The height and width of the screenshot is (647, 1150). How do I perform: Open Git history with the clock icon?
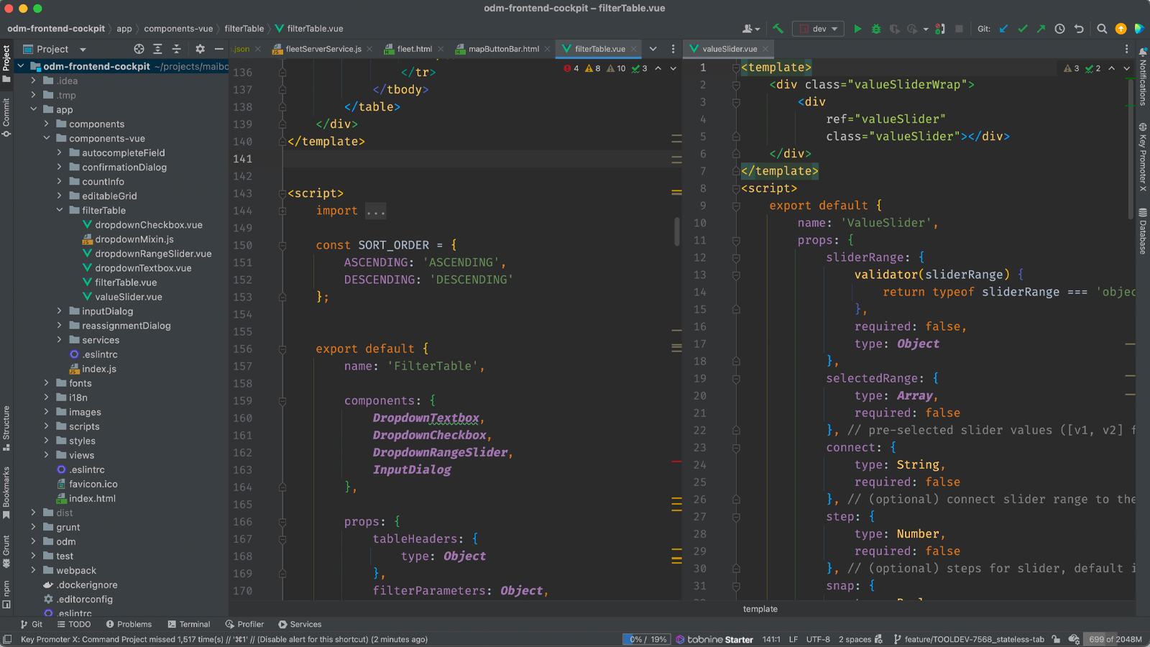tap(1059, 29)
